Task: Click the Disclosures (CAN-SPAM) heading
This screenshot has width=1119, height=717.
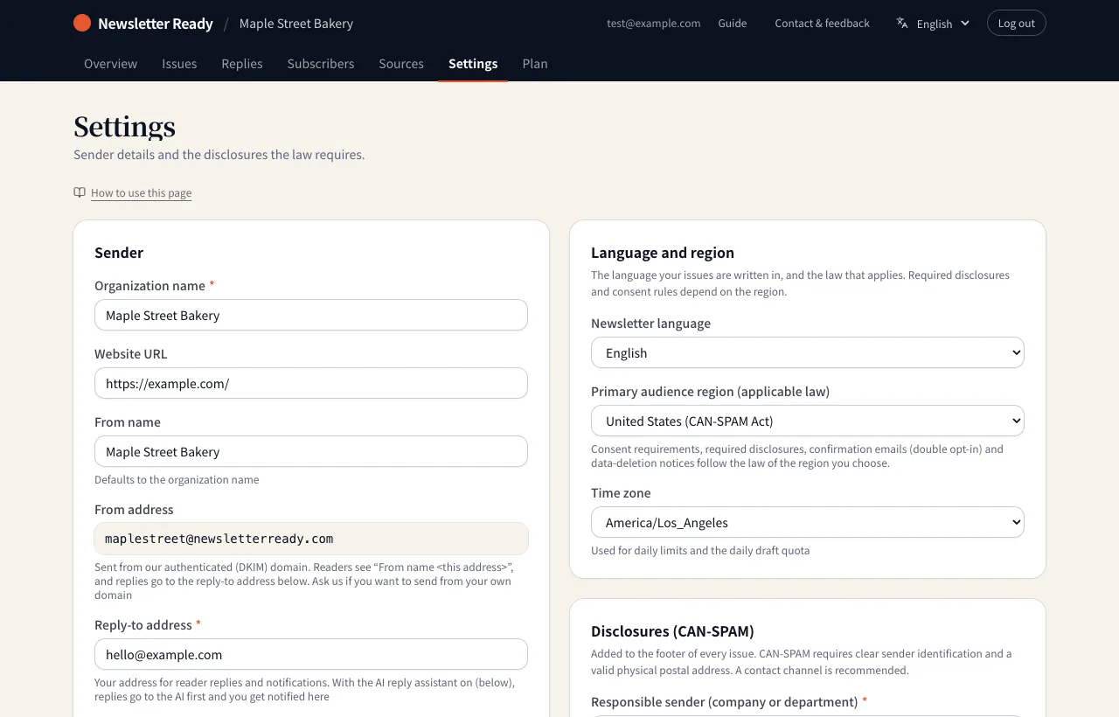Action: (x=672, y=631)
